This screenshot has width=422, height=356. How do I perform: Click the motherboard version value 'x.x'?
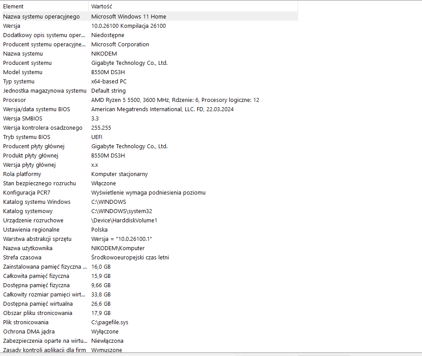click(94, 165)
